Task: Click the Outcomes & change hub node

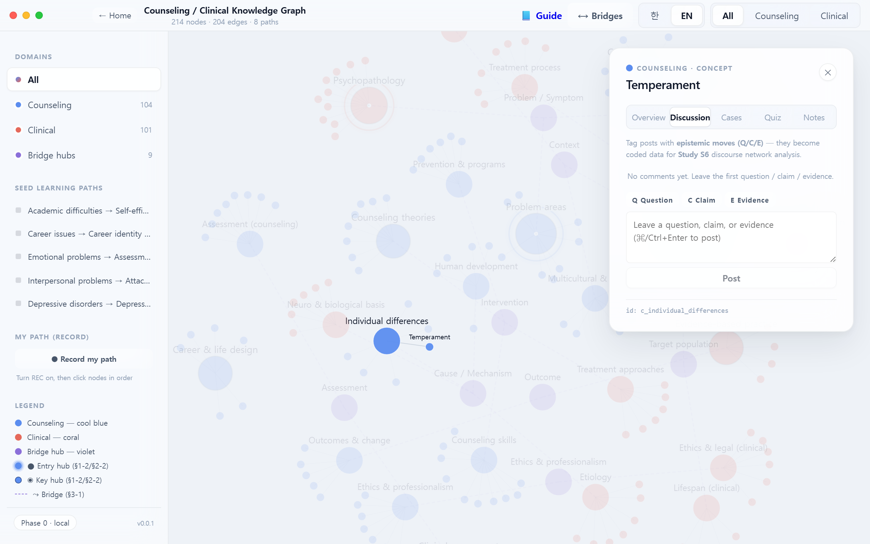Action: coord(349,460)
